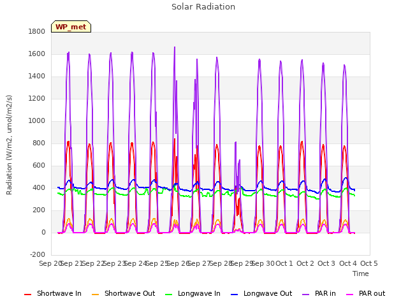408x306 pixels.
Task: Click the PAR in peak on Oct 4
Action: click(x=344, y=65)
